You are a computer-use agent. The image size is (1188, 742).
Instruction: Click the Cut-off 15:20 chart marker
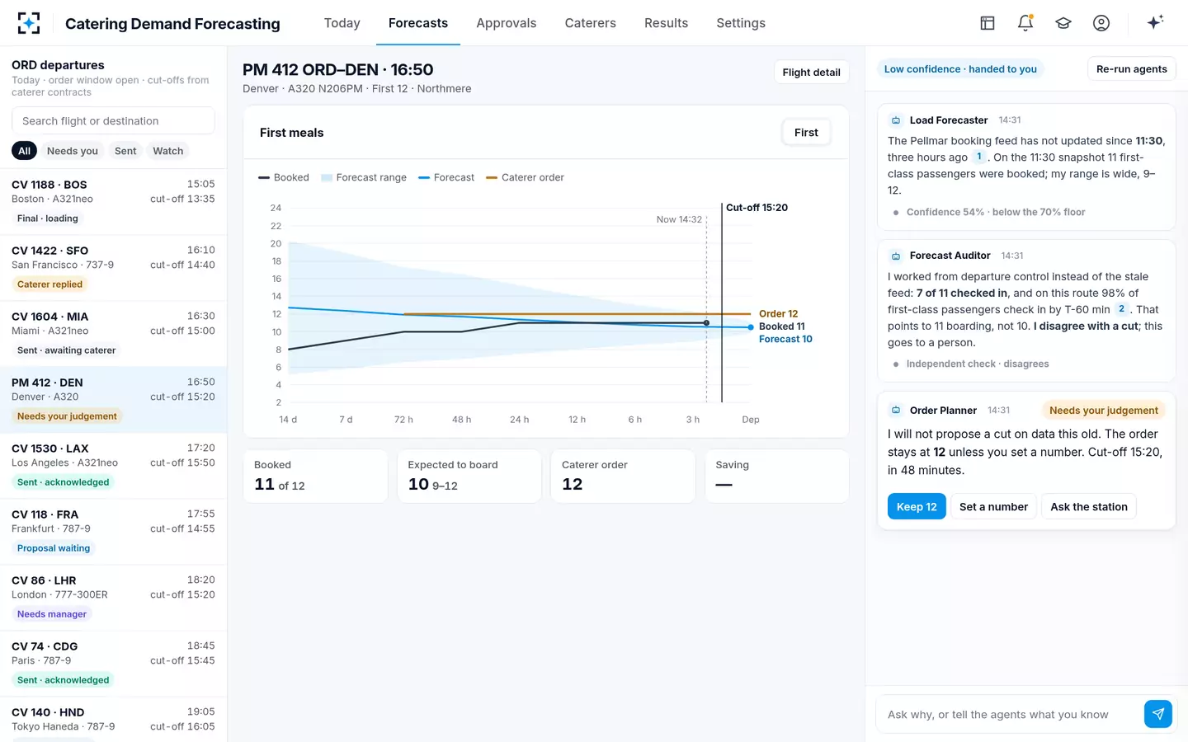click(x=757, y=208)
